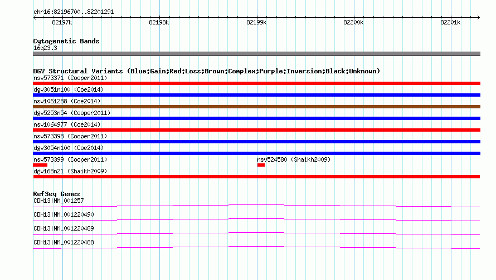Select dgv5253n54 (Cooper2011) label

pyautogui.click(x=72, y=113)
